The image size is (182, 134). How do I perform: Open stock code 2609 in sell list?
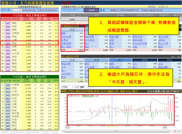point(8,126)
